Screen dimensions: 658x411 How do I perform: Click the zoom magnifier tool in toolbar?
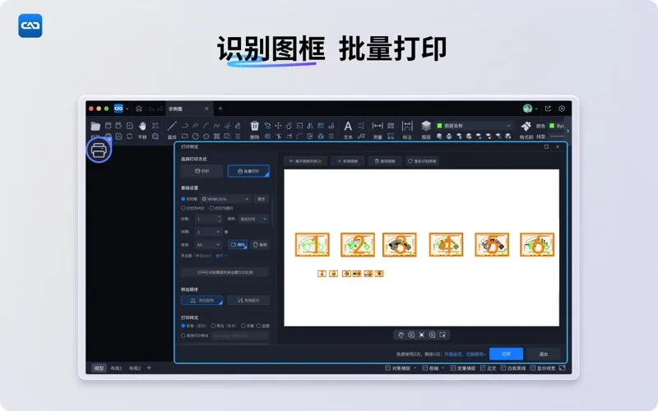(155, 136)
